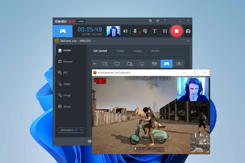Screen dimensions: 245x163
Task: Select fullscreen recording mode monitor icon
Action: (117, 64)
